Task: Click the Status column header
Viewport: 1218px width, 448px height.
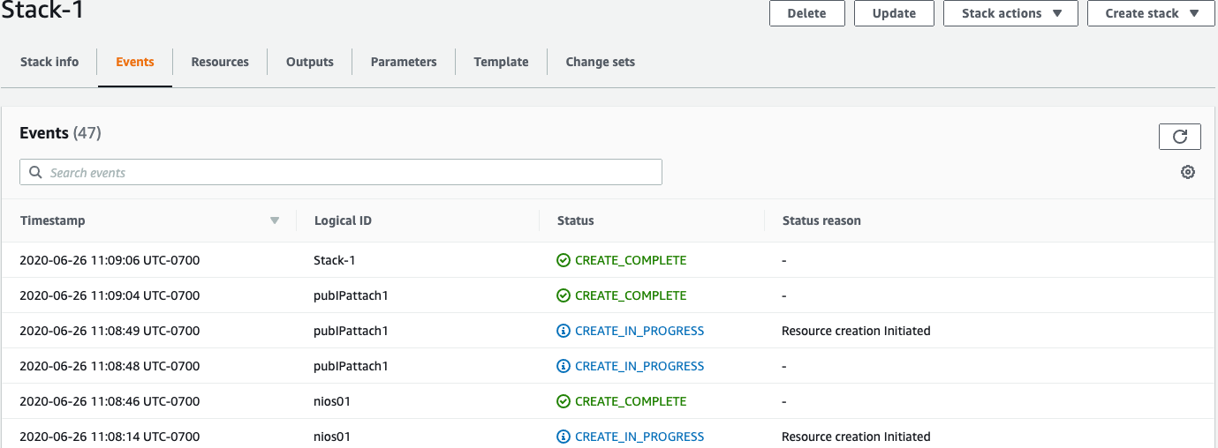Action: point(576,220)
